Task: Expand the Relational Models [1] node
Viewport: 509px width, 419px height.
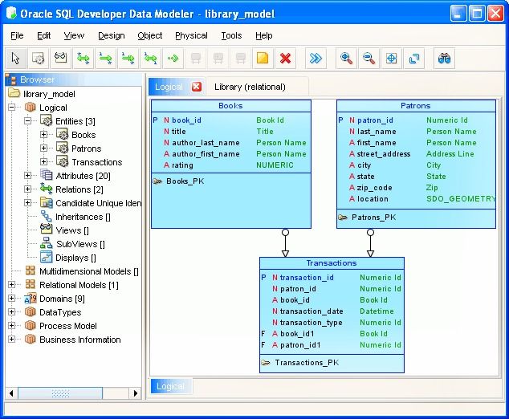Action: [12, 285]
